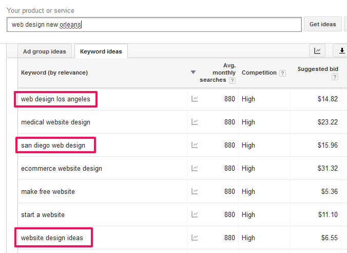Image resolution: width=347 pixels, height=253 pixels.
Task: Open trend chart for ecommerce website design
Action: (x=195, y=168)
